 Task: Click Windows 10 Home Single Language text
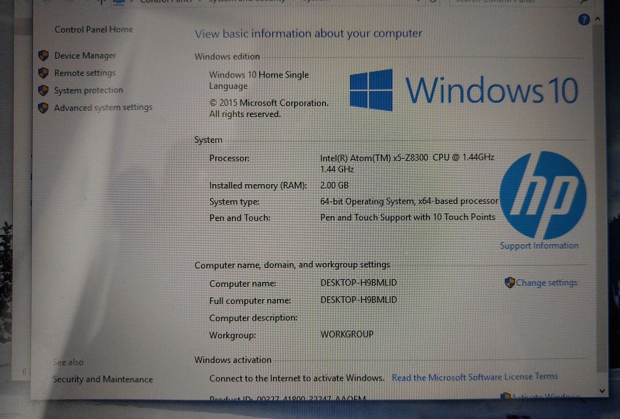click(259, 81)
